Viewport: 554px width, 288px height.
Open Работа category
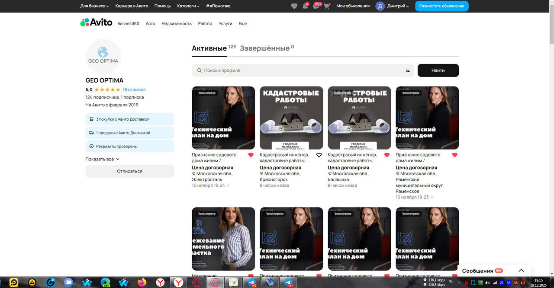coord(205,23)
